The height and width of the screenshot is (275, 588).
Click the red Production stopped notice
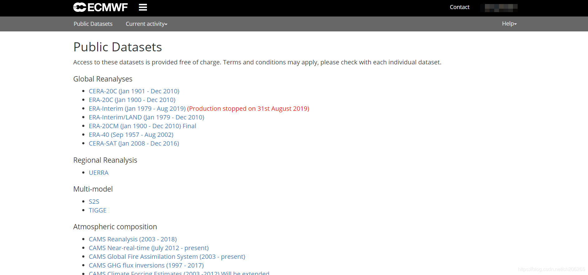(x=248, y=109)
